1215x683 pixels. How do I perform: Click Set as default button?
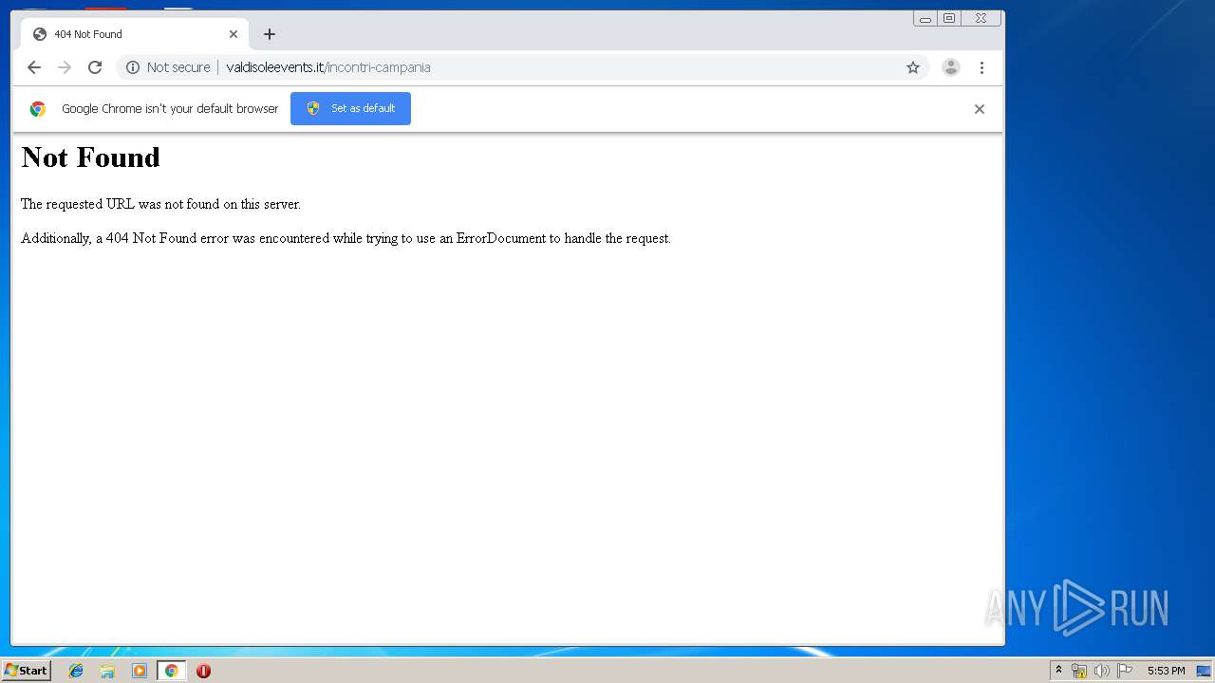[x=350, y=108]
